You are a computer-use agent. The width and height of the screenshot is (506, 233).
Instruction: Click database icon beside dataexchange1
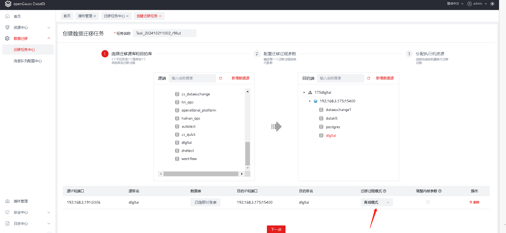click(321, 110)
